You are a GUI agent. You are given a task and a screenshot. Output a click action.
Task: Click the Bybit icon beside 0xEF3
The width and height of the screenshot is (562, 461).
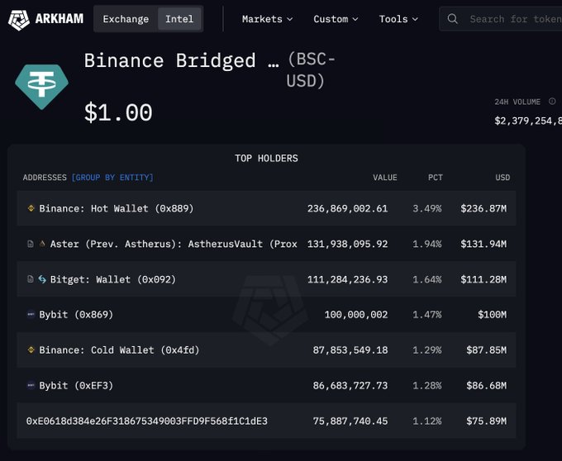coord(31,386)
